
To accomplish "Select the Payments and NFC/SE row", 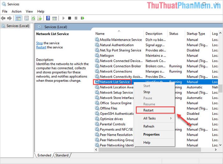I will pyautogui.click(x=156, y=129).
